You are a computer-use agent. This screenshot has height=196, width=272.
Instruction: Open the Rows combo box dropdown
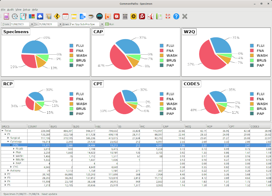pyautogui.click(x=102, y=24)
